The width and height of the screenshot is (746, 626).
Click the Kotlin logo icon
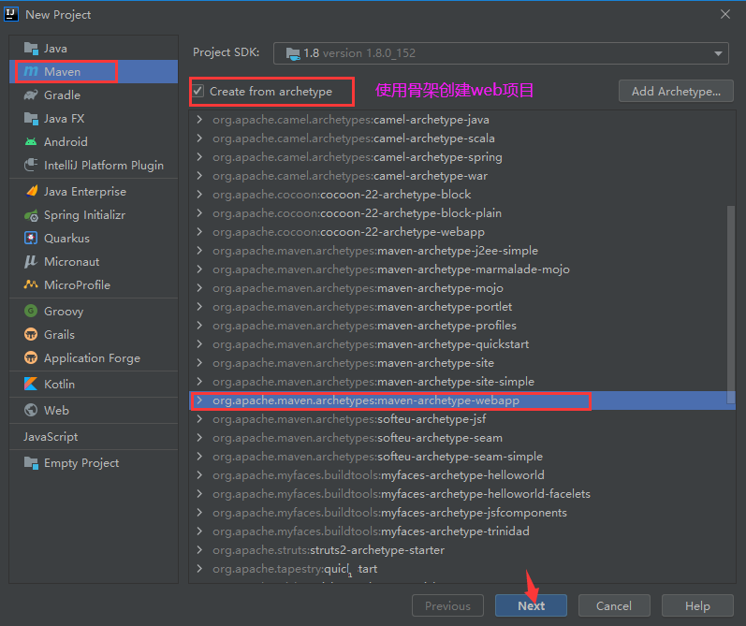[31, 384]
